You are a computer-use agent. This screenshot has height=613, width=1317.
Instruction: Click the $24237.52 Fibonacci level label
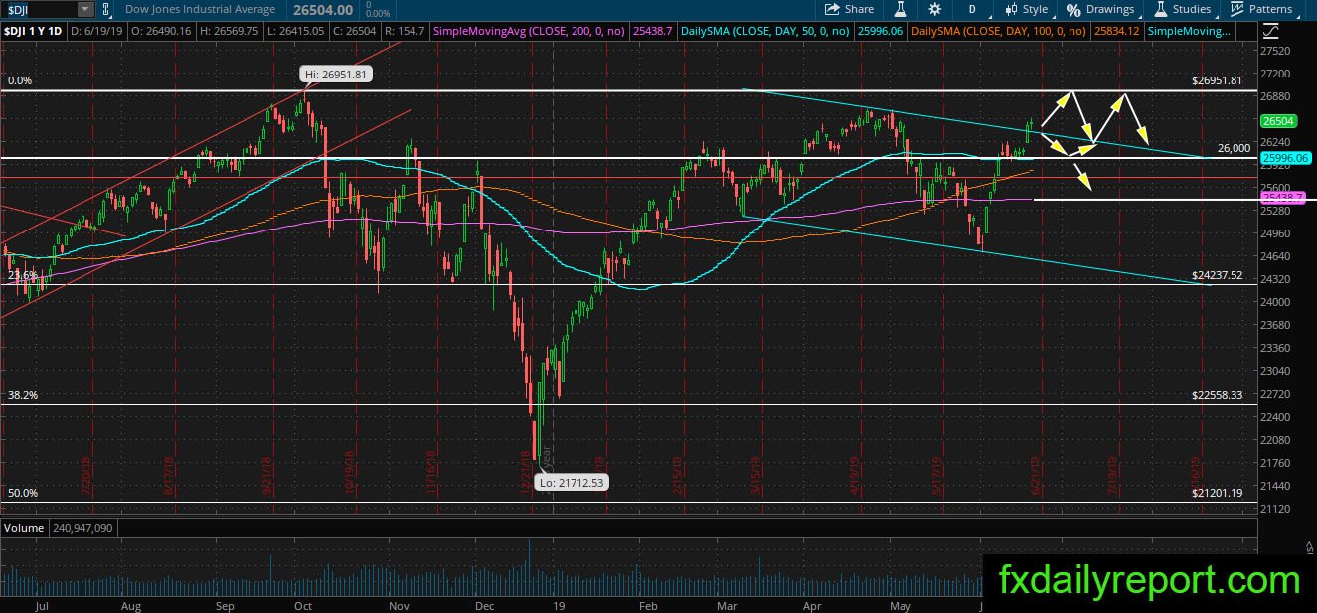[x=1217, y=275]
